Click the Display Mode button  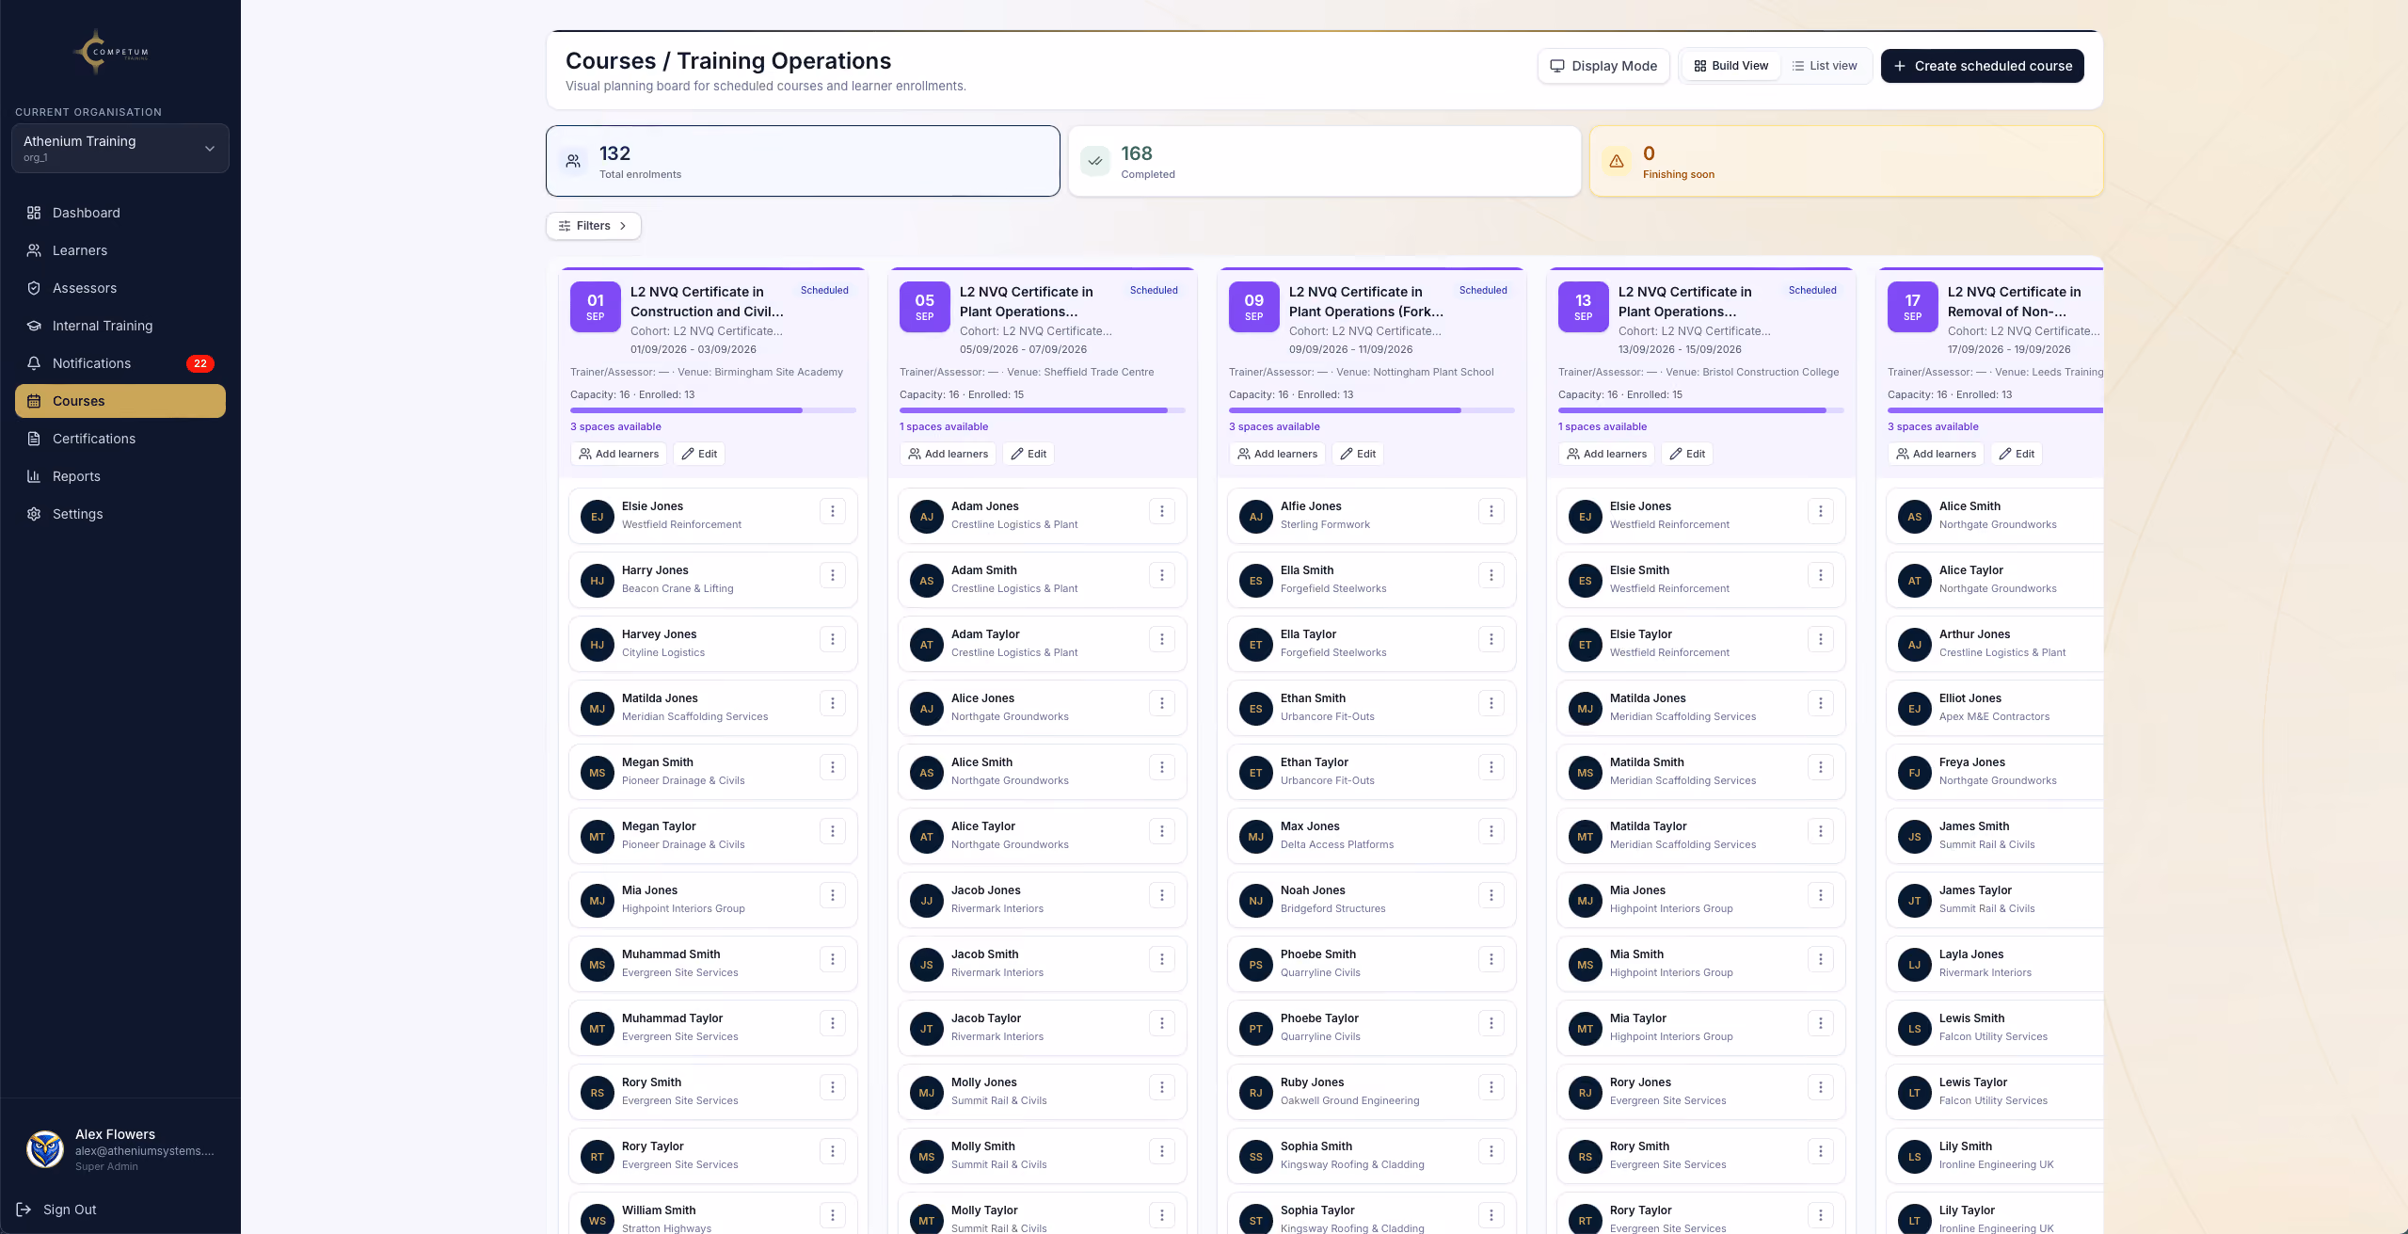(x=1603, y=66)
